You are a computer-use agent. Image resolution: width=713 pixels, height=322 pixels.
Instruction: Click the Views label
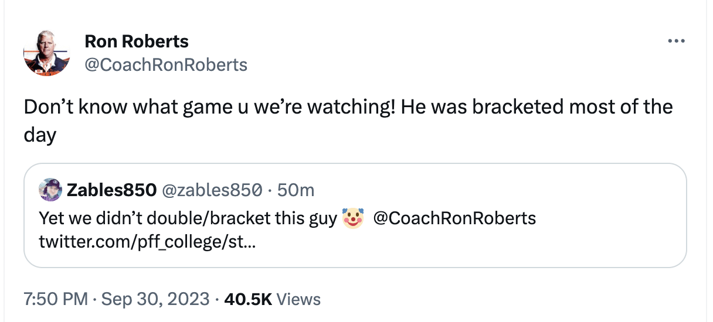tap(298, 299)
